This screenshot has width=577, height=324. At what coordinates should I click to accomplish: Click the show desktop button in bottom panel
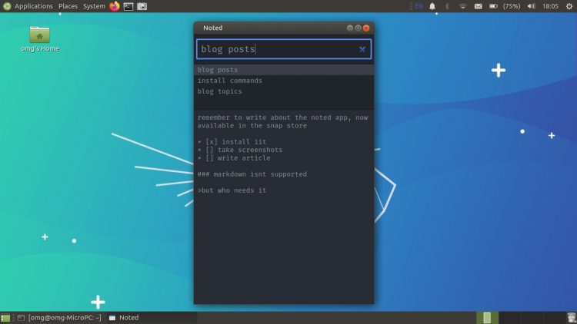pos(5,318)
